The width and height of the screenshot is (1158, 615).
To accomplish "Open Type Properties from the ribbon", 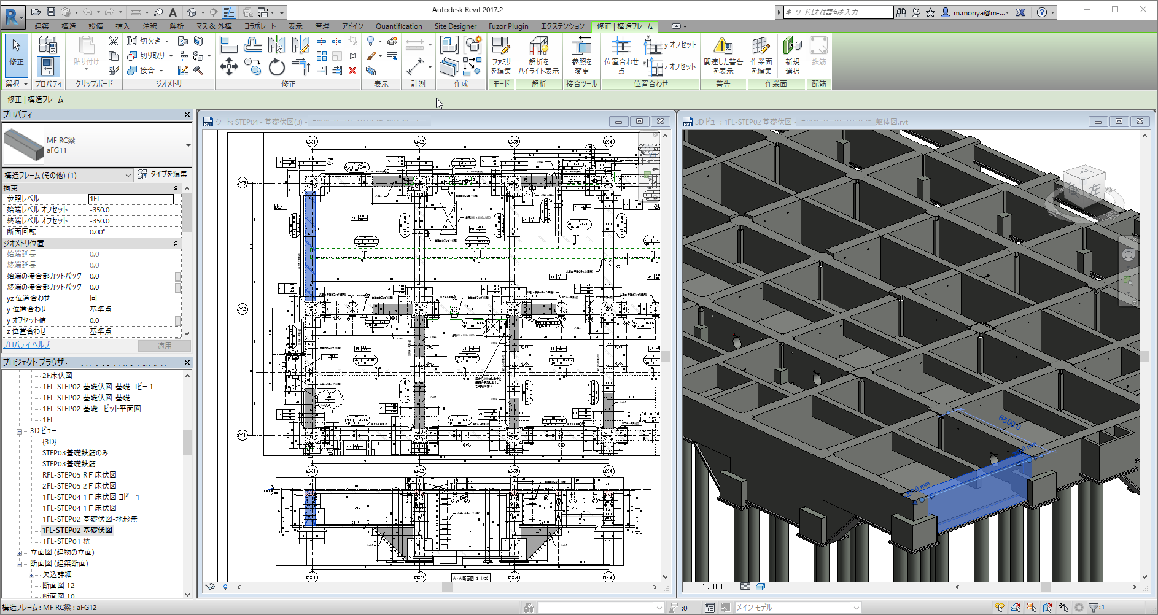I will [48, 44].
